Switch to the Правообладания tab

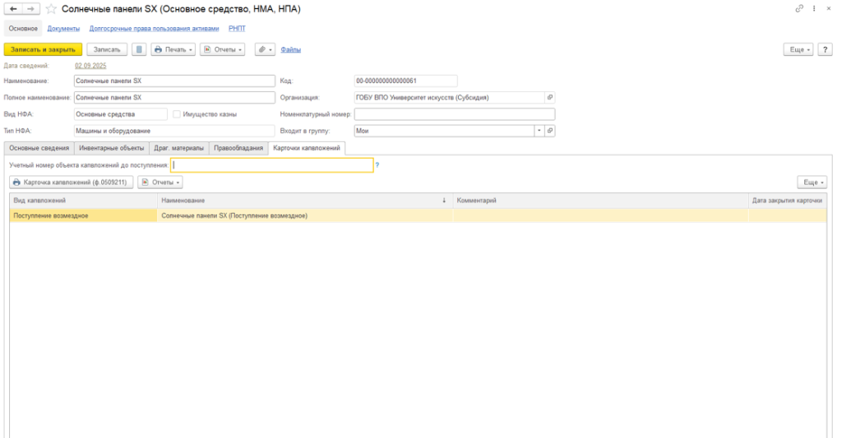238,148
